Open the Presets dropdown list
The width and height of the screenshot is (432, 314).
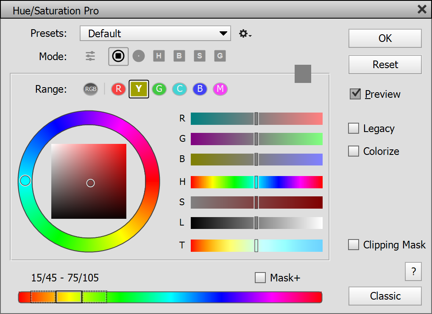[x=155, y=33]
